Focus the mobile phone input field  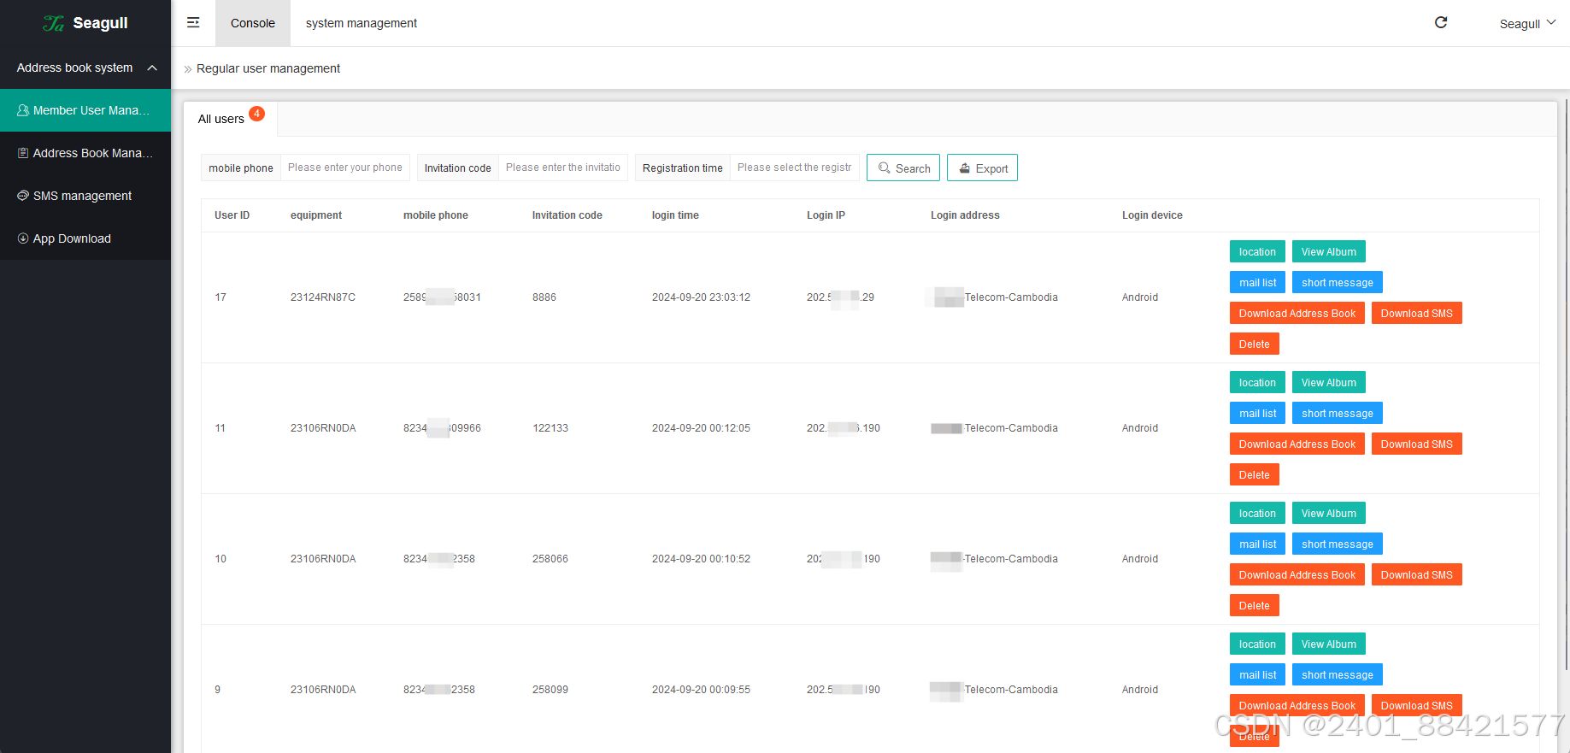coord(344,168)
